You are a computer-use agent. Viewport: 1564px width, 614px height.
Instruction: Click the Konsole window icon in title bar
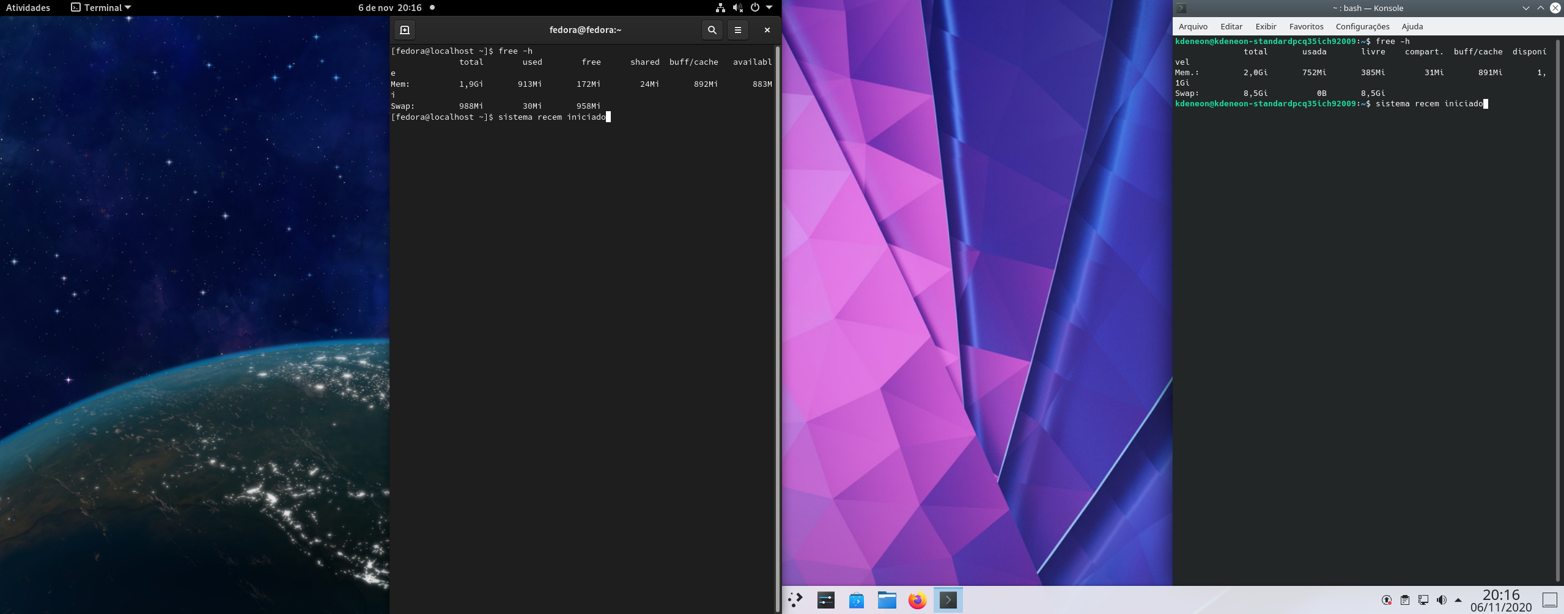click(x=1181, y=8)
